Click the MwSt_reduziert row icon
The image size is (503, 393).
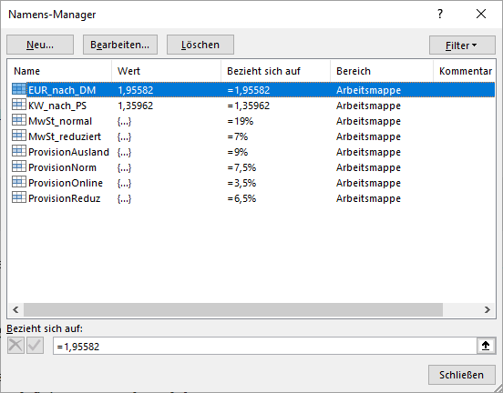tap(19, 136)
